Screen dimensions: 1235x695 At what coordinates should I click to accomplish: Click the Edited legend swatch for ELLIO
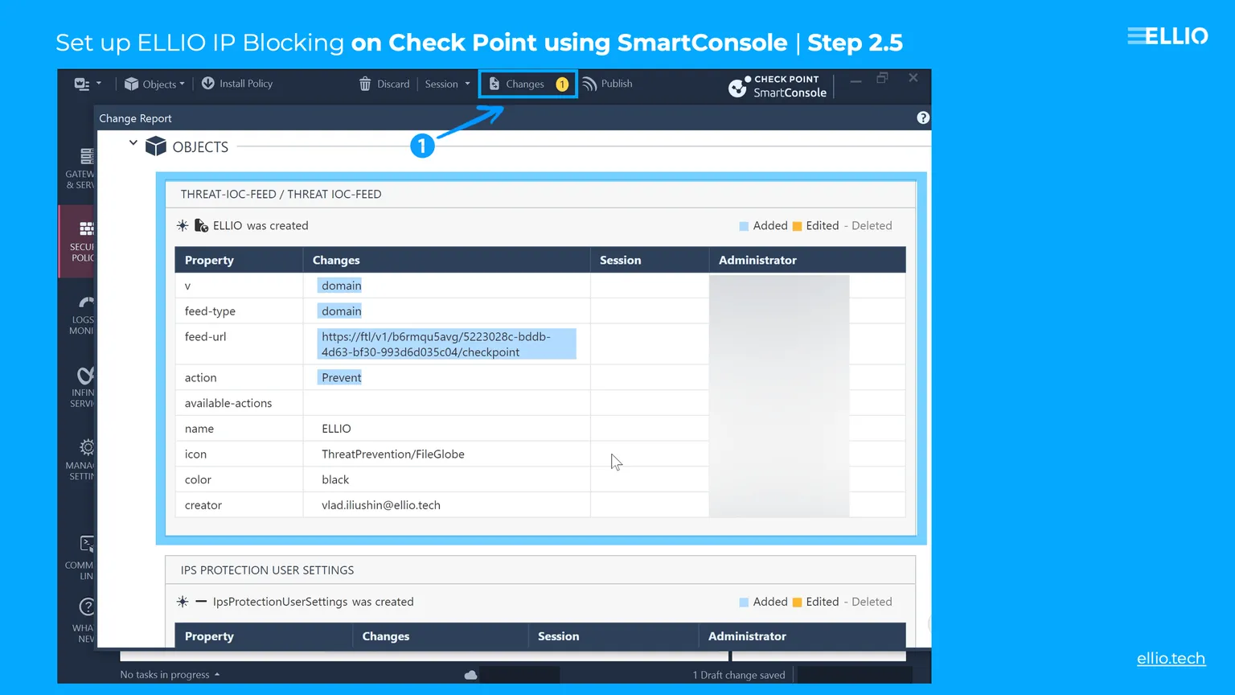point(797,226)
